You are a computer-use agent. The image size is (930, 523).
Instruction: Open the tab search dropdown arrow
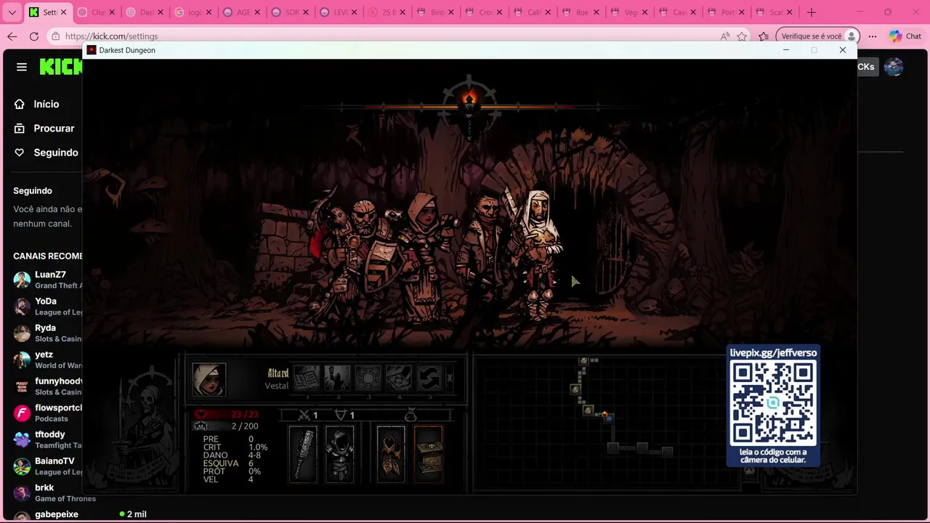12,12
